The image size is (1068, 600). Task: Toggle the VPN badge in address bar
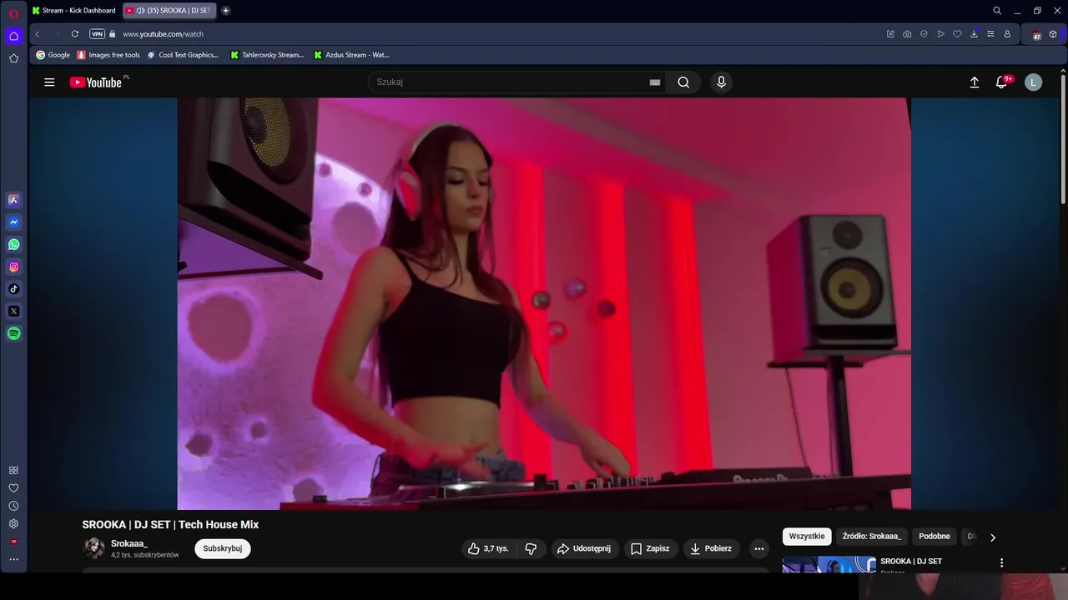point(98,34)
